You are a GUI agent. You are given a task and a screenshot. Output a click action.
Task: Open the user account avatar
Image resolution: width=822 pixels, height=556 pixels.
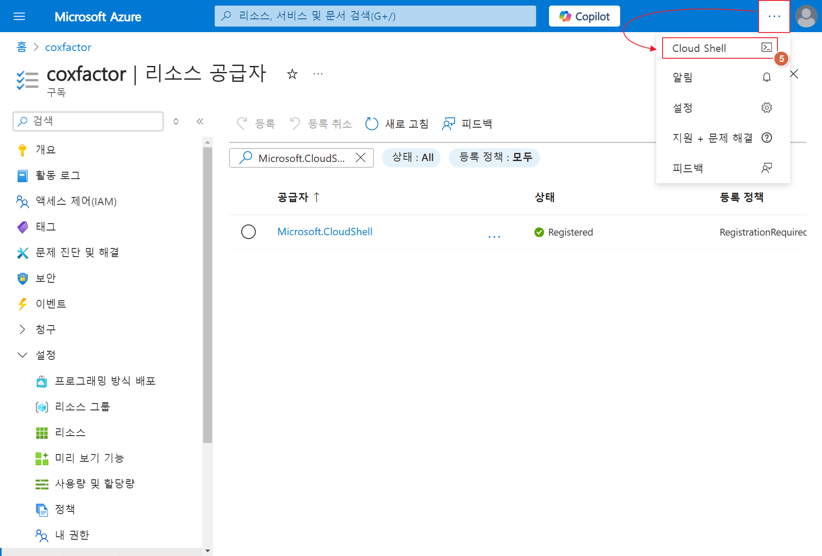coord(806,16)
